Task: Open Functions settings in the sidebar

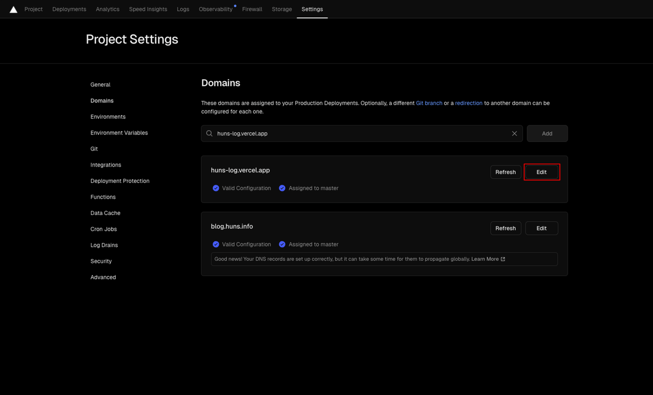Action: 103,197
